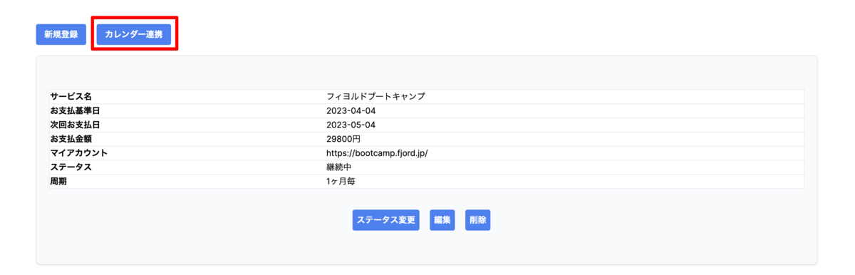The image size is (855, 275).
Task: Click the サービス名 label
Action: point(71,96)
